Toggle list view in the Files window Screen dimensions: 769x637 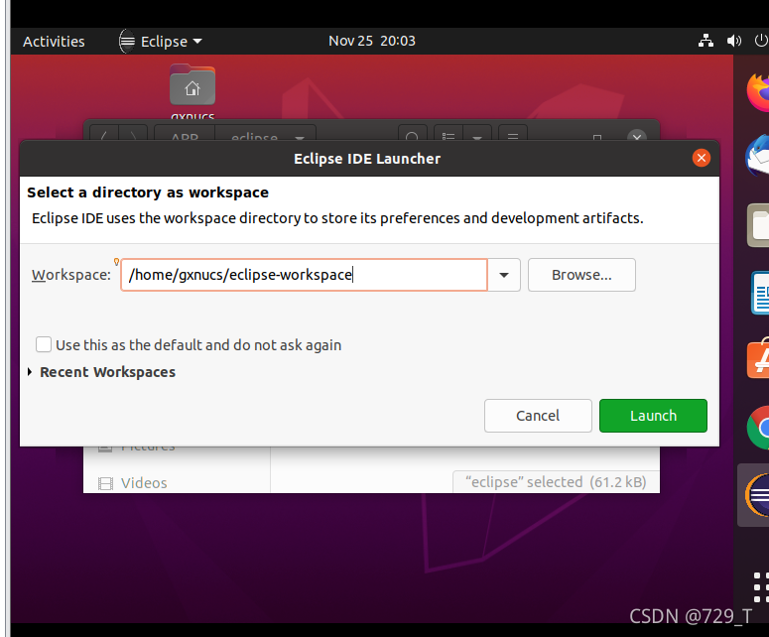click(449, 135)
